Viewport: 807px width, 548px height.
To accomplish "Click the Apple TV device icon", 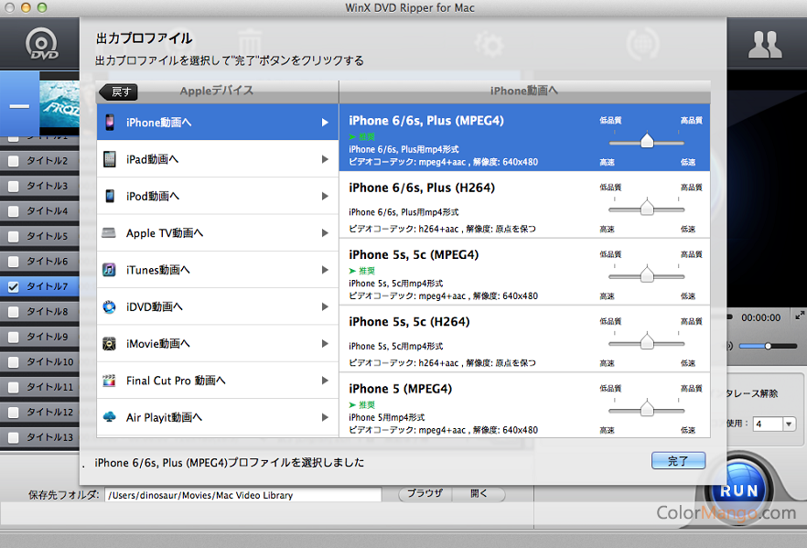I will [110, 233].
